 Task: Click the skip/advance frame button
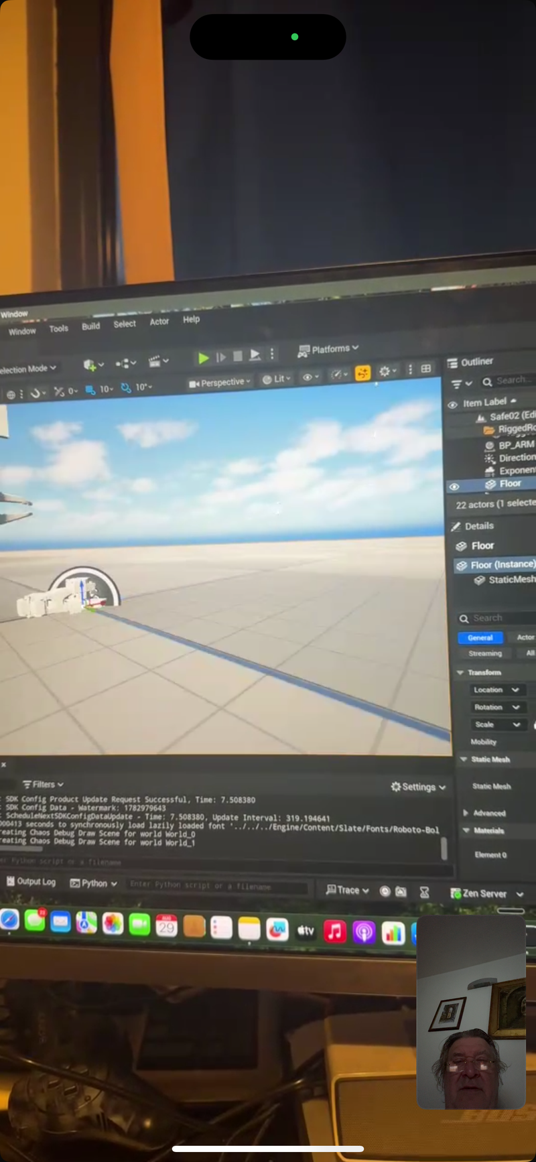[221, 357]
